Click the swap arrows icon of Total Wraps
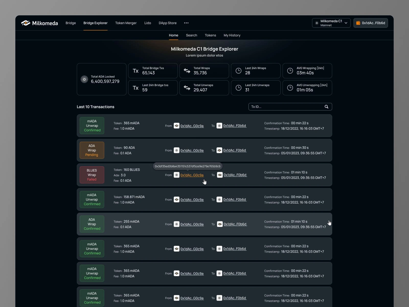Viewport: 409px width, 307px height. pyautogui.click(x=187, y=71)
